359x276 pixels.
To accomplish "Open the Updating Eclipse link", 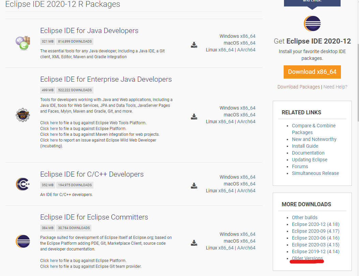I will coord(310,160).
